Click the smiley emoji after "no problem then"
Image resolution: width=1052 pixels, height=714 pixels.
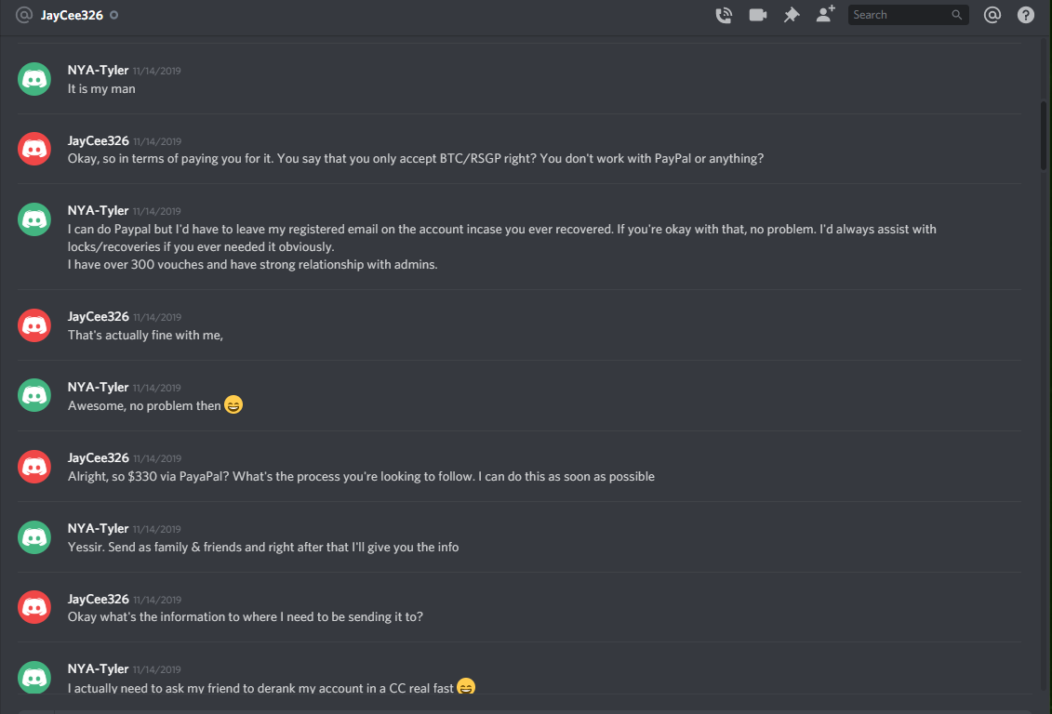(x=233, y=405)
